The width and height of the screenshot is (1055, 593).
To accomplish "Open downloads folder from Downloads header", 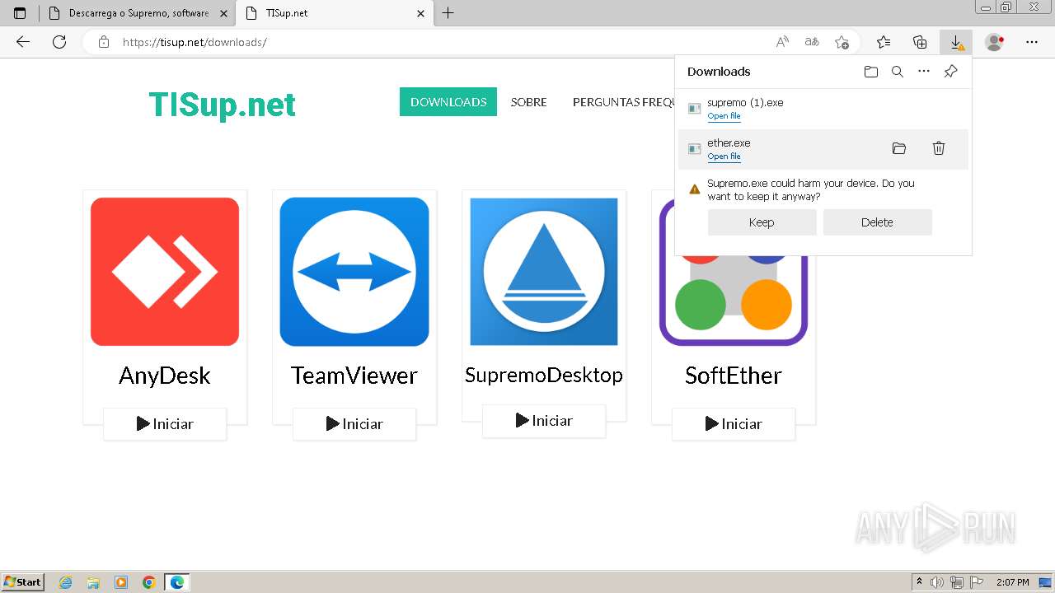I will 871,72.
